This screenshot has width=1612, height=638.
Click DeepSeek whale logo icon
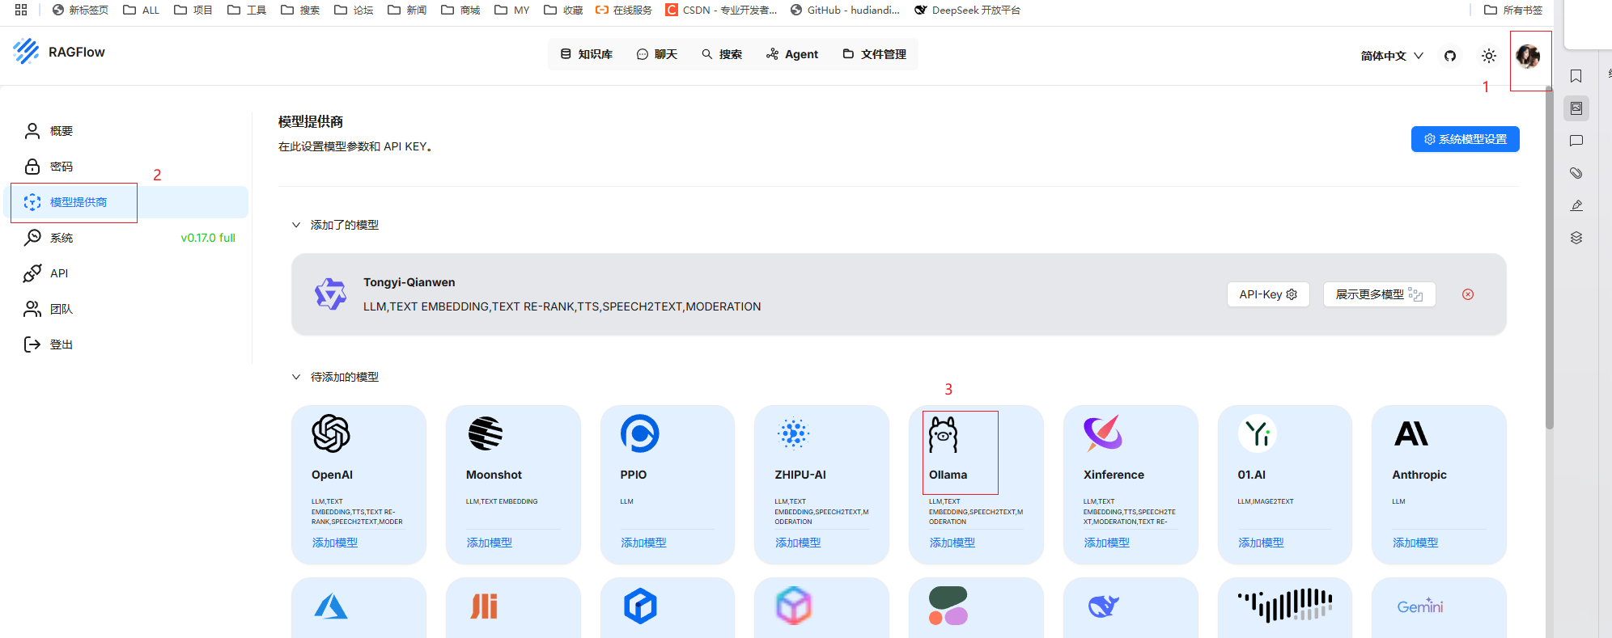pyautogui.click(x=1103, y=606)
